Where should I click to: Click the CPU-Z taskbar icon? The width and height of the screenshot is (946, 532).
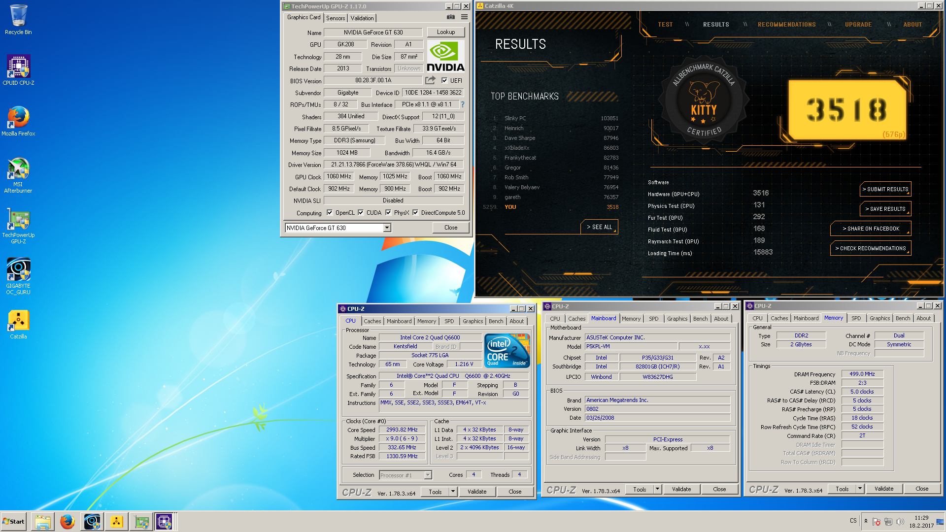coord(165,522)
